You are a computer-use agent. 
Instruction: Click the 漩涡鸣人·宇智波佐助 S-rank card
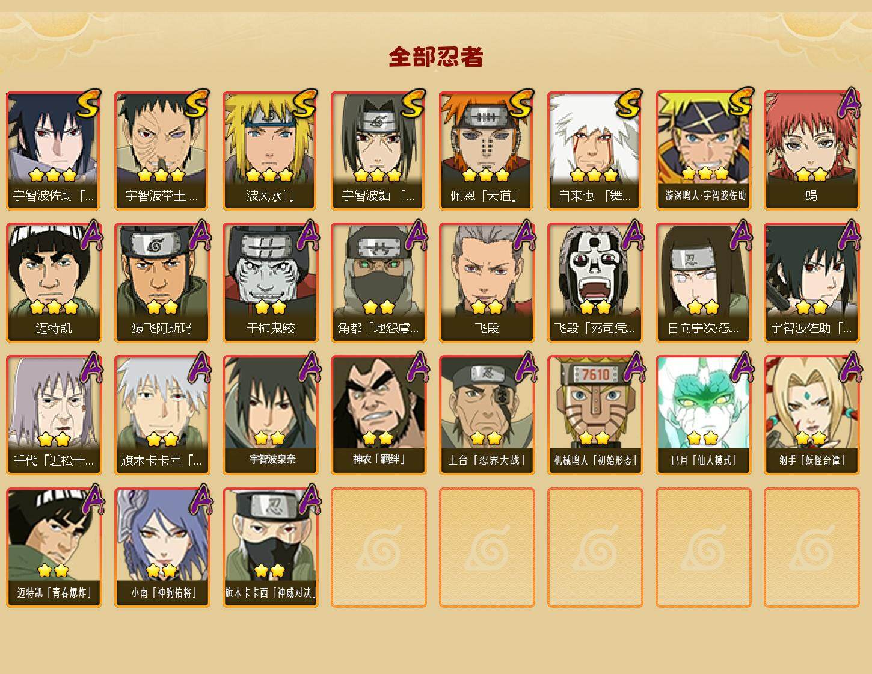[704, 150]
